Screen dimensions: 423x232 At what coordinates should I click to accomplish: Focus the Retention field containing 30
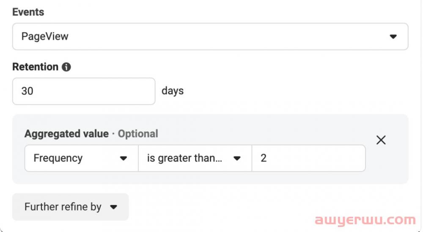tap(84, 91)
